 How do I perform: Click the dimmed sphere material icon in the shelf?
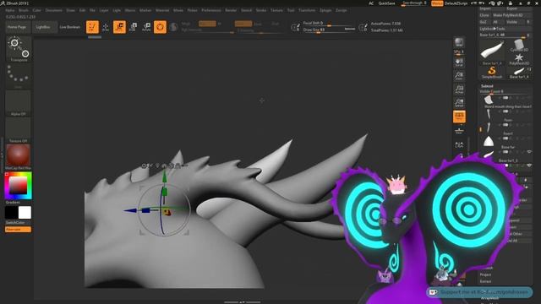pyautogui.click(x=174, y=27)
